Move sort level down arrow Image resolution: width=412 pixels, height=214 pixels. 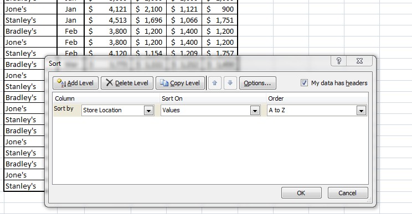pyautogui.click(x=230, y=83)
